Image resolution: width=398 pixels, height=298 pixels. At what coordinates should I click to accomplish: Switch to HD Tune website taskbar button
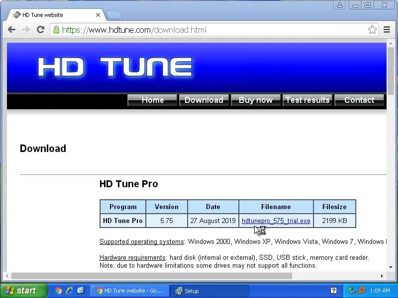pyautogui.click(x=130, y=291)
